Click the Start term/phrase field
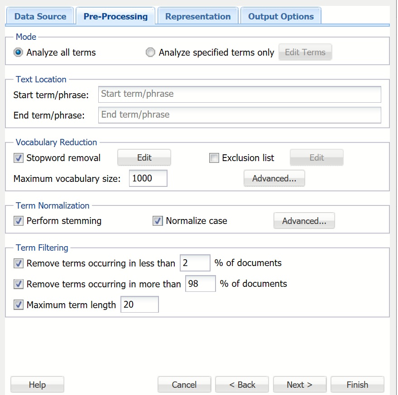The width and height of the screenshot is (398, 395). pyautogui.click(x=240, y=94)
